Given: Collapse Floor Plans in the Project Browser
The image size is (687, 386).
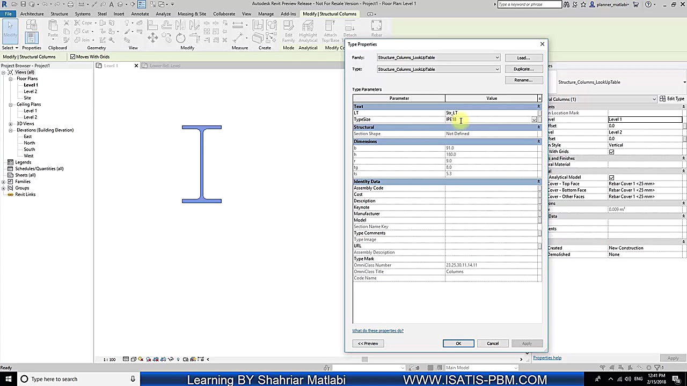Looking at the screenshot, I should coord(11,78).
